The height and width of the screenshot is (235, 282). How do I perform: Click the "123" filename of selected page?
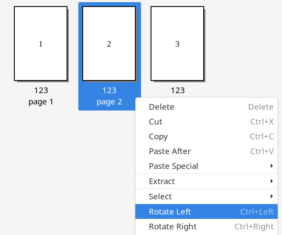tap(109, 91)
